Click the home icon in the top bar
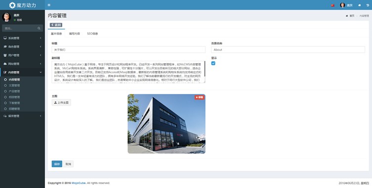Image resolution: width=372 pixels, height=188 pixels. [x=360, y=5]
